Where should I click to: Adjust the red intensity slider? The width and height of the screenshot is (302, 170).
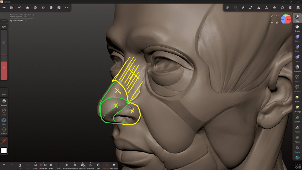[4, 67]
